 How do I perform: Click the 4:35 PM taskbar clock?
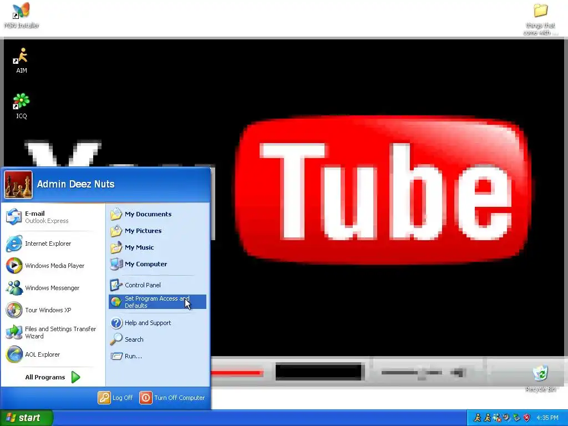click(x=547, y=418)
